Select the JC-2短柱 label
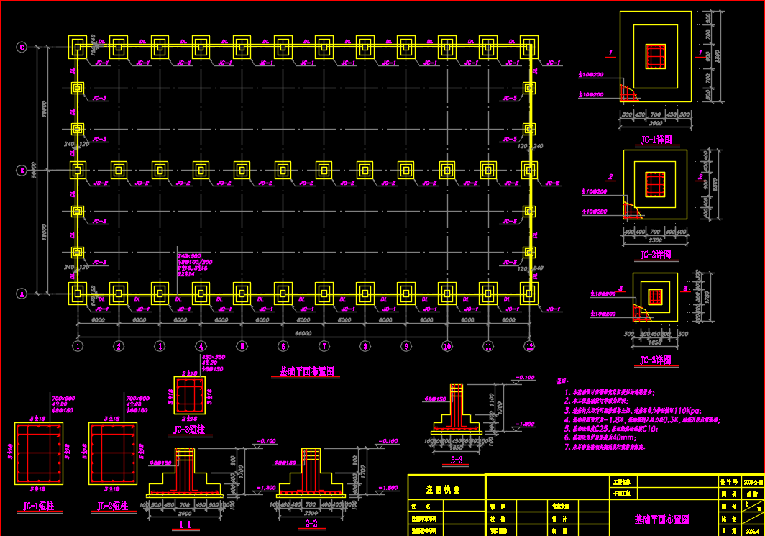 pyautogui.click(x=113, y=507)
